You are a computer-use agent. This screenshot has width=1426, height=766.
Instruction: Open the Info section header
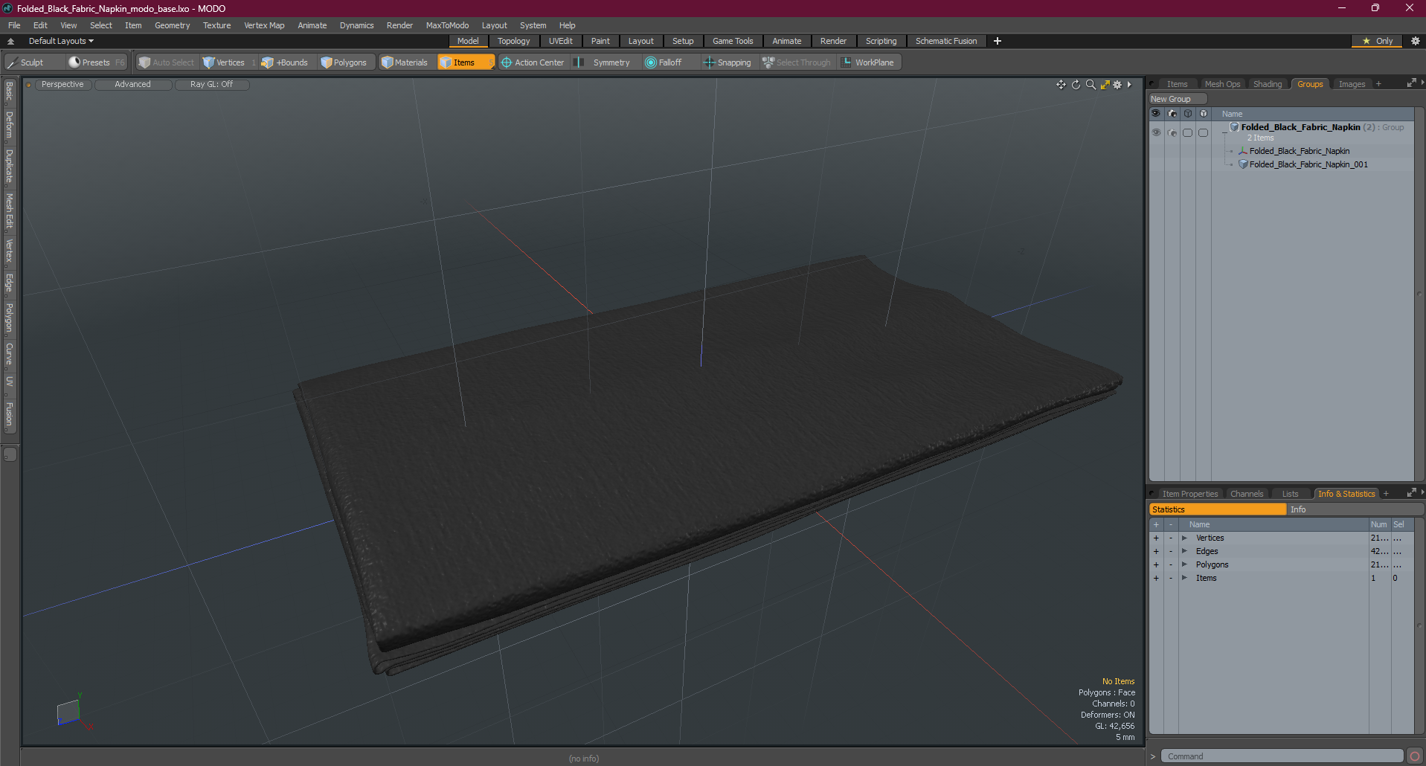pos(1355,509)
